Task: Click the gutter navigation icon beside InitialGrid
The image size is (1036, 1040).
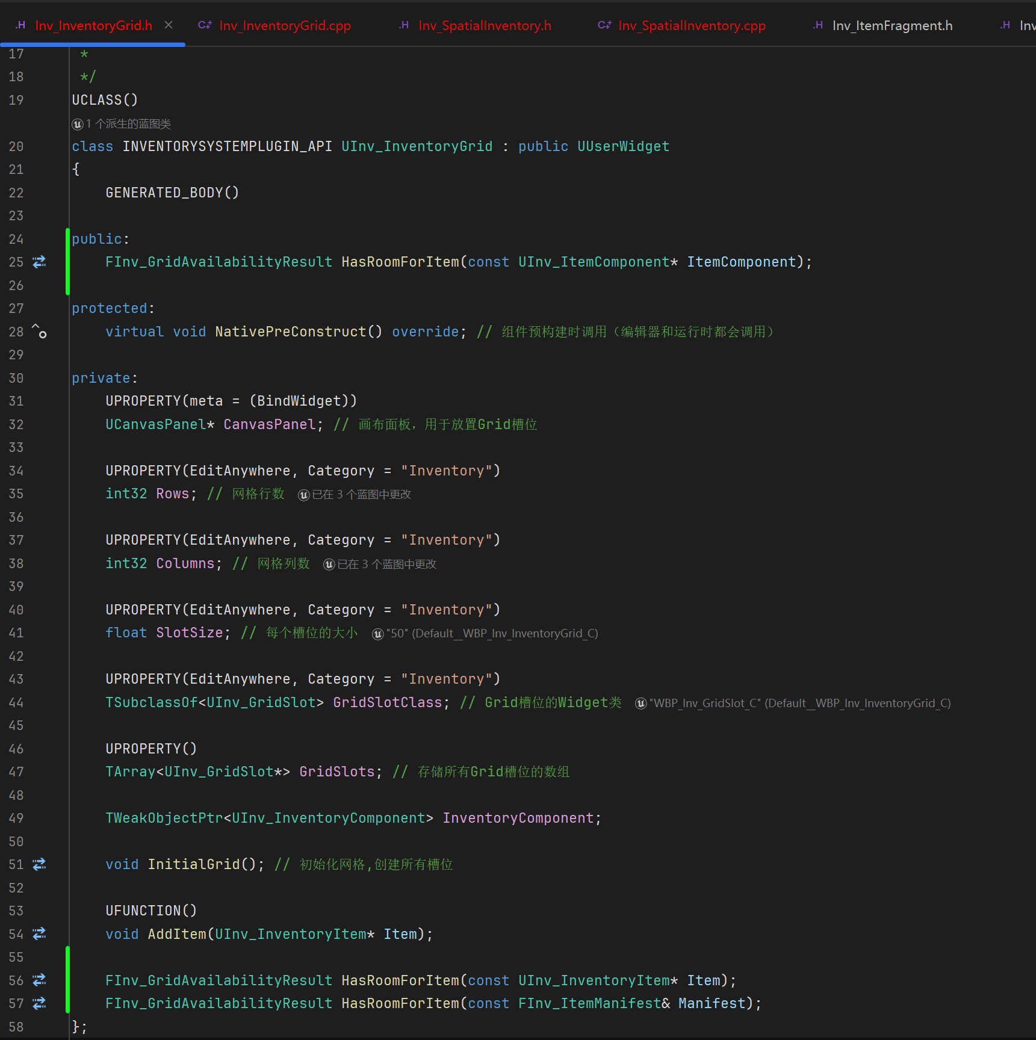Action: coord(39,864)
